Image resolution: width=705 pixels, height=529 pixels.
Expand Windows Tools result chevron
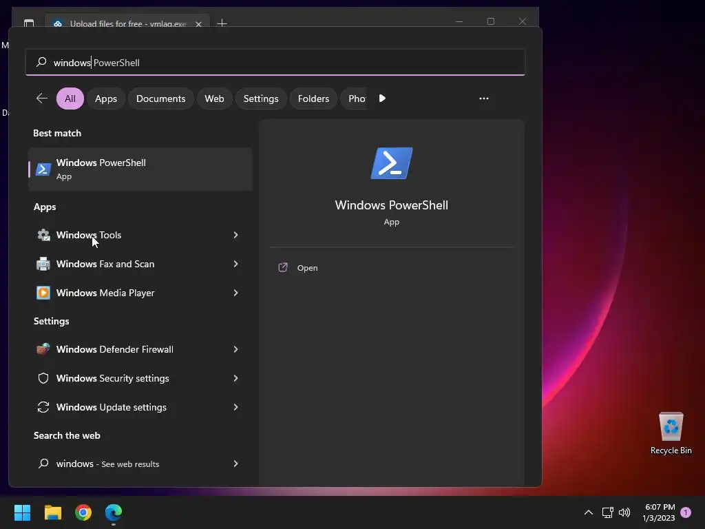(235, 235)
